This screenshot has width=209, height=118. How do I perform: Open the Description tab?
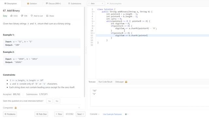pyautogui.click(x=10, y=4)
